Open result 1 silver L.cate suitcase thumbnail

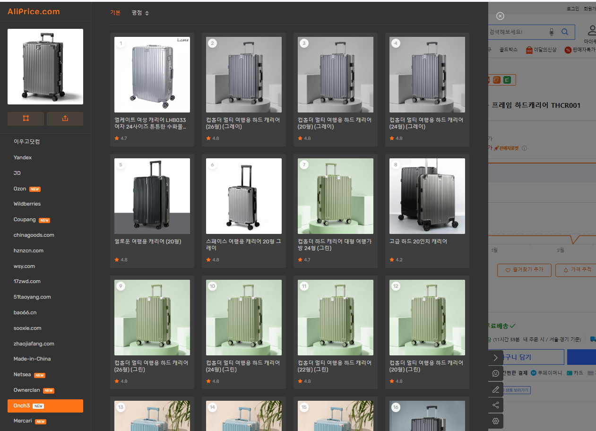(152, 75)
